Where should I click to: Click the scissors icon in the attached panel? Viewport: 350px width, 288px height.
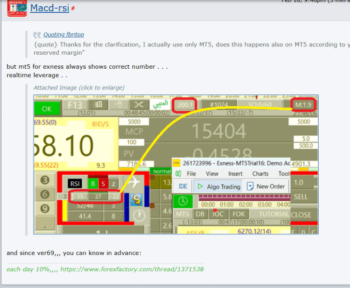click(138, 105)
